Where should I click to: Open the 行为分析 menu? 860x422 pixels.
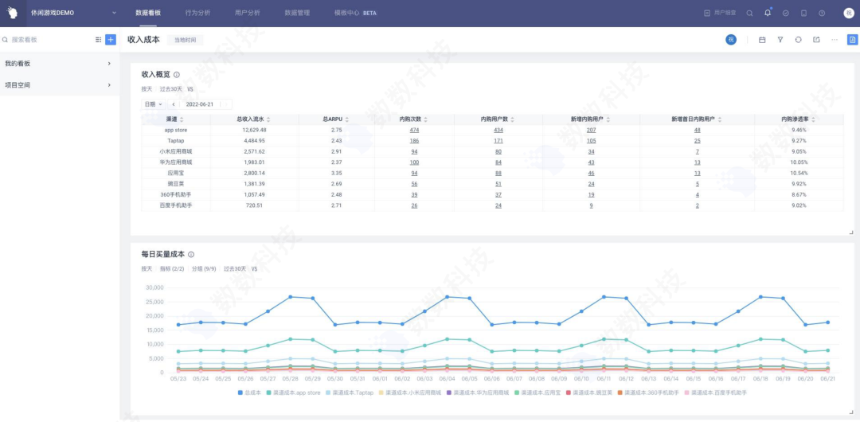(x=197, y=13)
